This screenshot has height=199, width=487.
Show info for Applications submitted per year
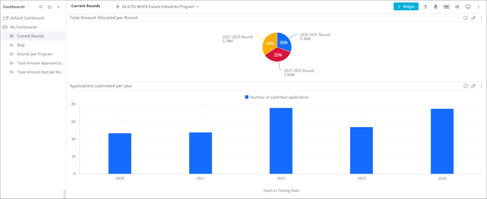tap(466, 86)
